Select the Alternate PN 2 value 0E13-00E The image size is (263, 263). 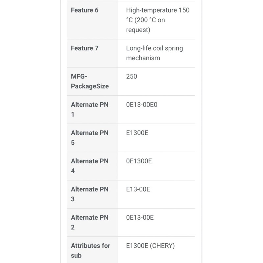tap(140, 218)
